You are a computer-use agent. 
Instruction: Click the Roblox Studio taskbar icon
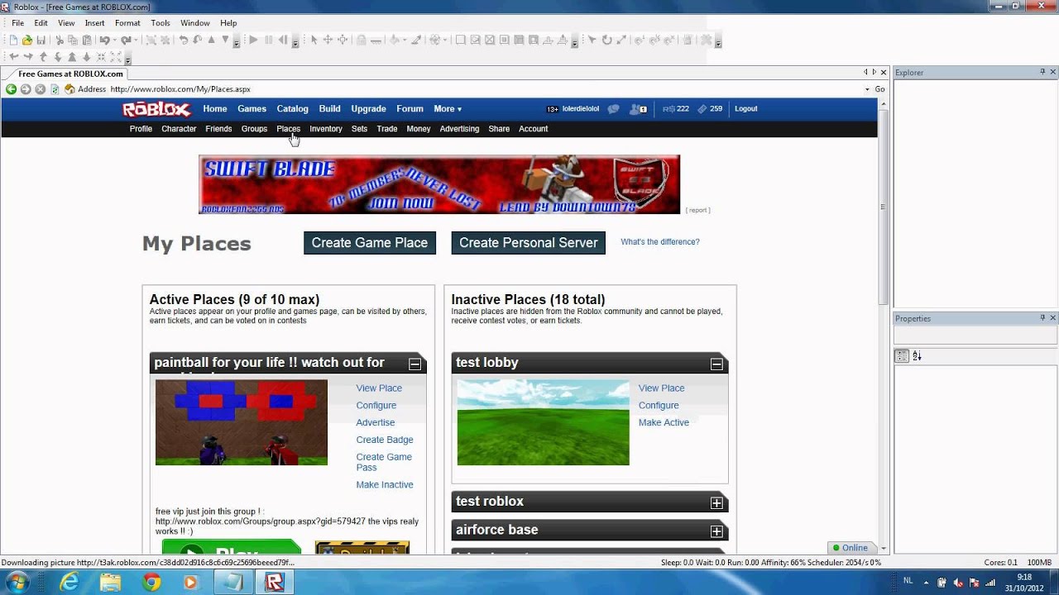[x=275, y=583]
